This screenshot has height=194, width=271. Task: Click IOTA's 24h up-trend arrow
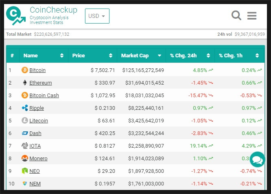coord(211,146)
